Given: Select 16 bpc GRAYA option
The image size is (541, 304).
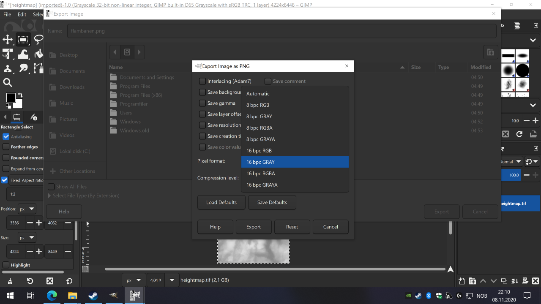Looking at the screenshot, I should pyautogui.click(x=295, y=185).
